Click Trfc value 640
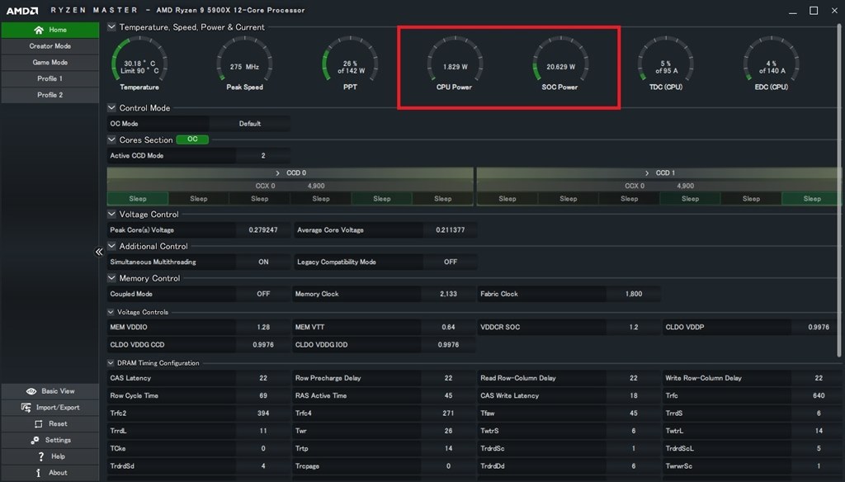This screenshot has height=482, width=845. click(x=819, y=395)
